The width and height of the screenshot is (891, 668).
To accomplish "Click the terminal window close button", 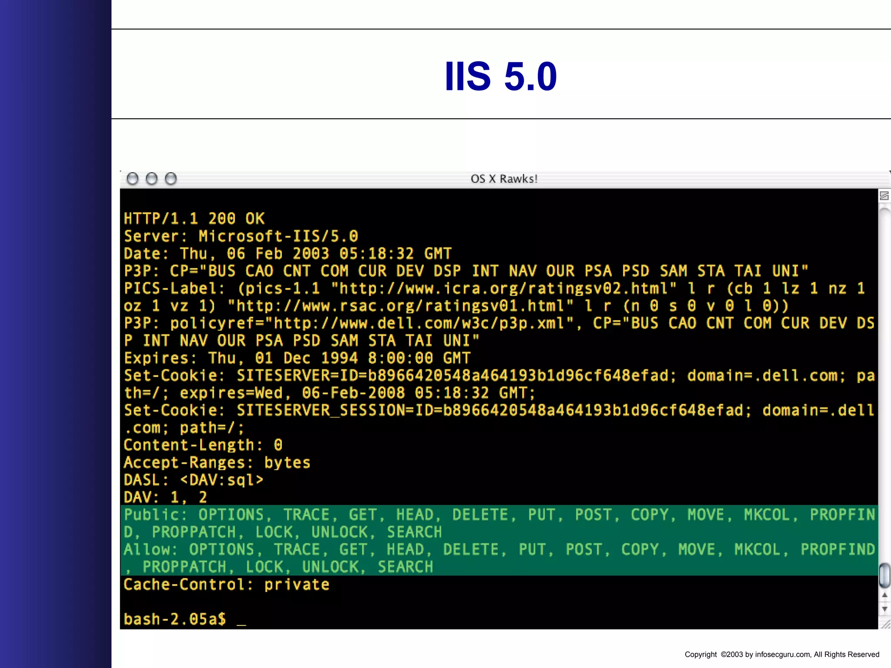I will click(x=132, y=179).
